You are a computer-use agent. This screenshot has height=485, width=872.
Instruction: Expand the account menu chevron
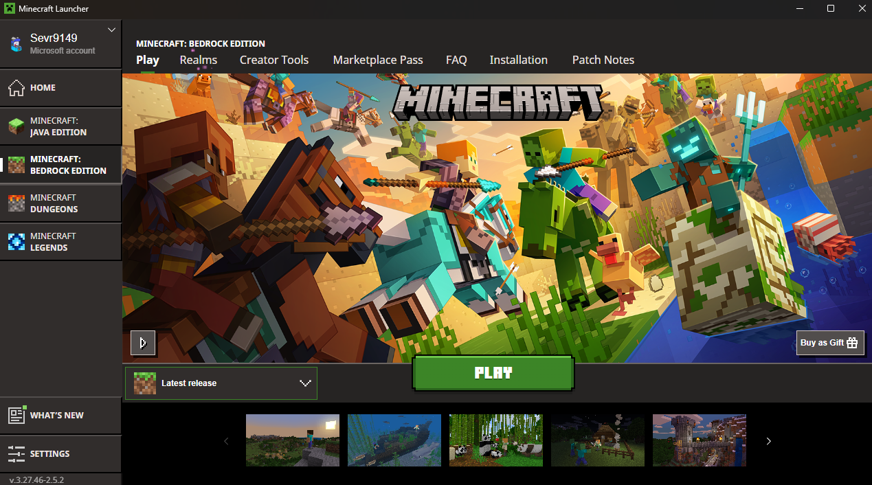[112, 30]
